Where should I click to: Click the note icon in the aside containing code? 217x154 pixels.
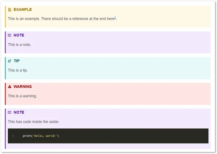tap(10, 112)
